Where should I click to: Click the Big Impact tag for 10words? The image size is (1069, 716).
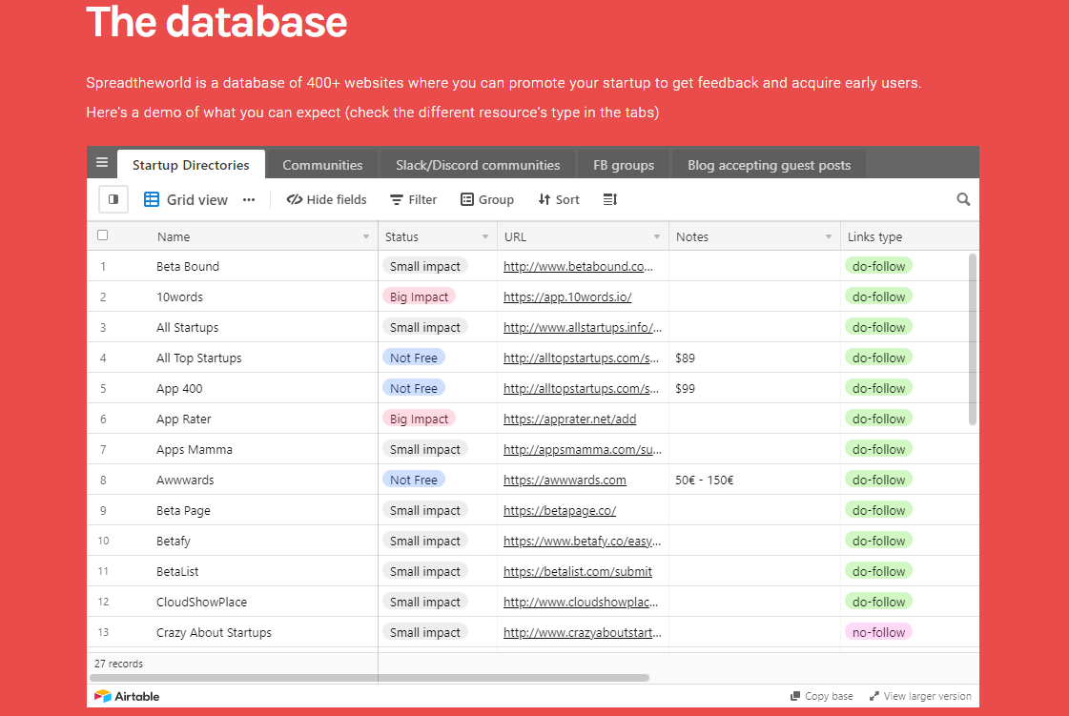tap(419, 297)
